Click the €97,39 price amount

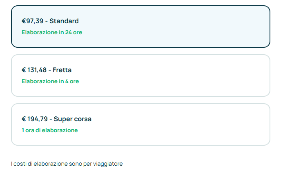[x=32, y=21]
